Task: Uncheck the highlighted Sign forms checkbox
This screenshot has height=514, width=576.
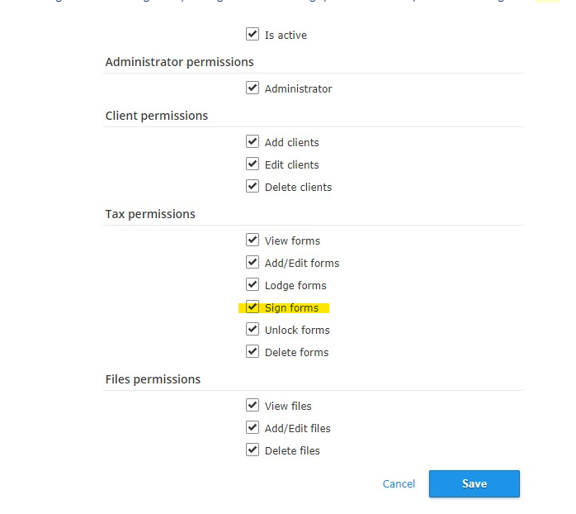Action: click(x=253, y=307)
